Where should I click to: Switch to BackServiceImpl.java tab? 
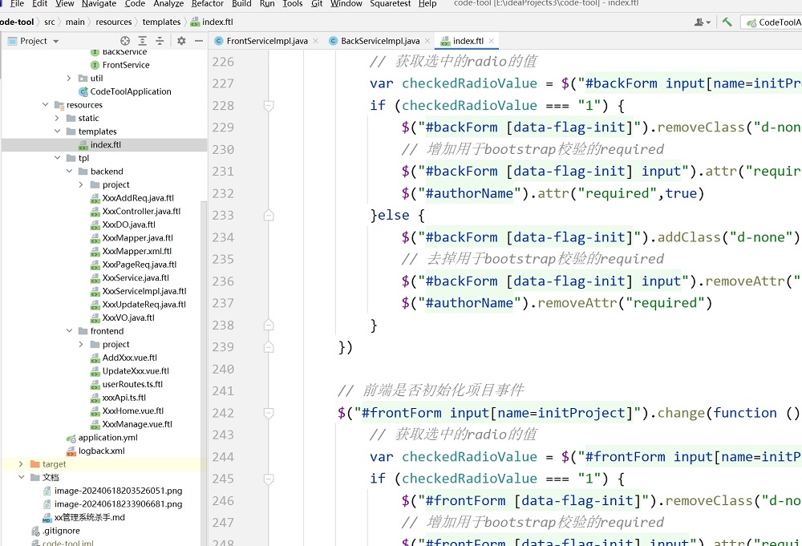(x=380, y=41)
